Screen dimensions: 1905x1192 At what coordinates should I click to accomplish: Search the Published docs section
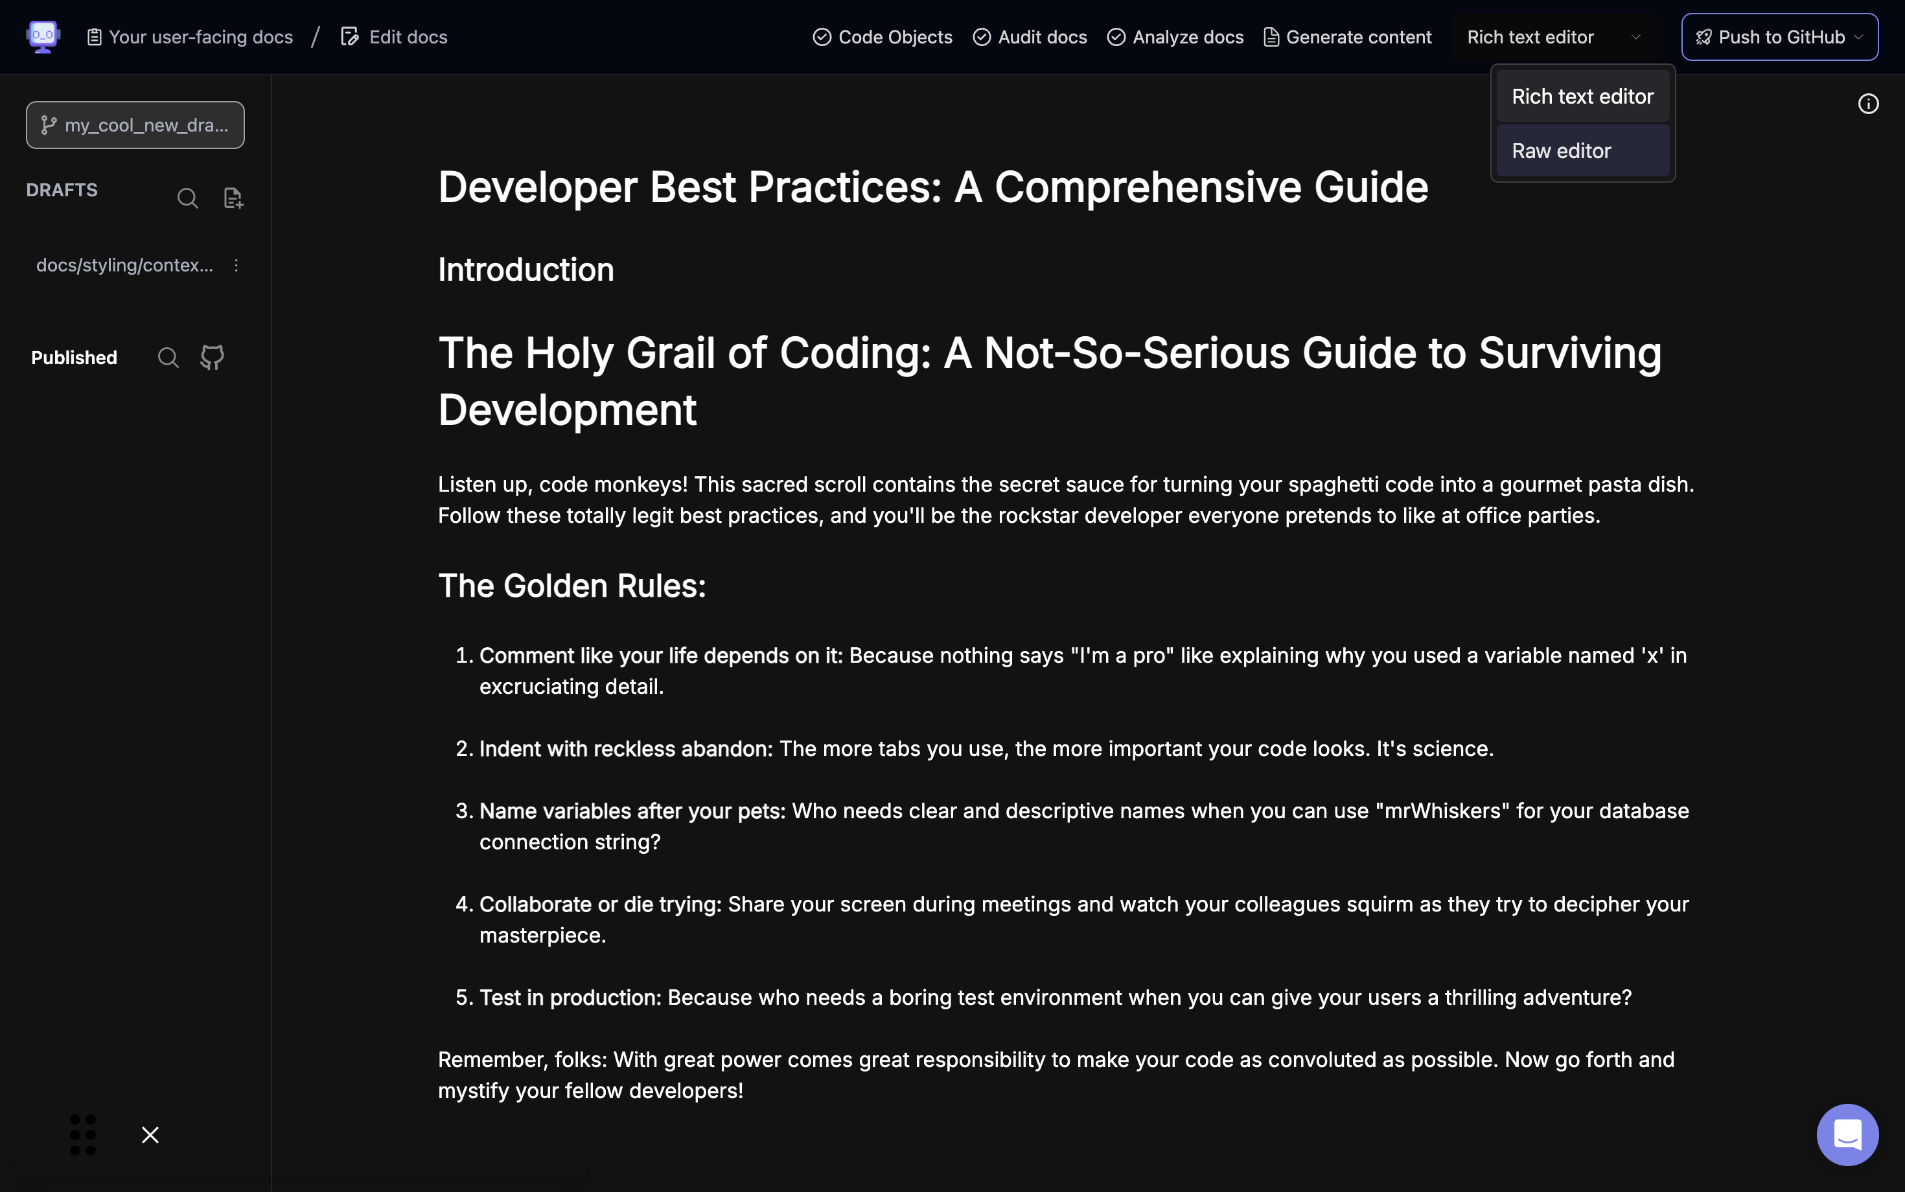[x=168, y=358]
